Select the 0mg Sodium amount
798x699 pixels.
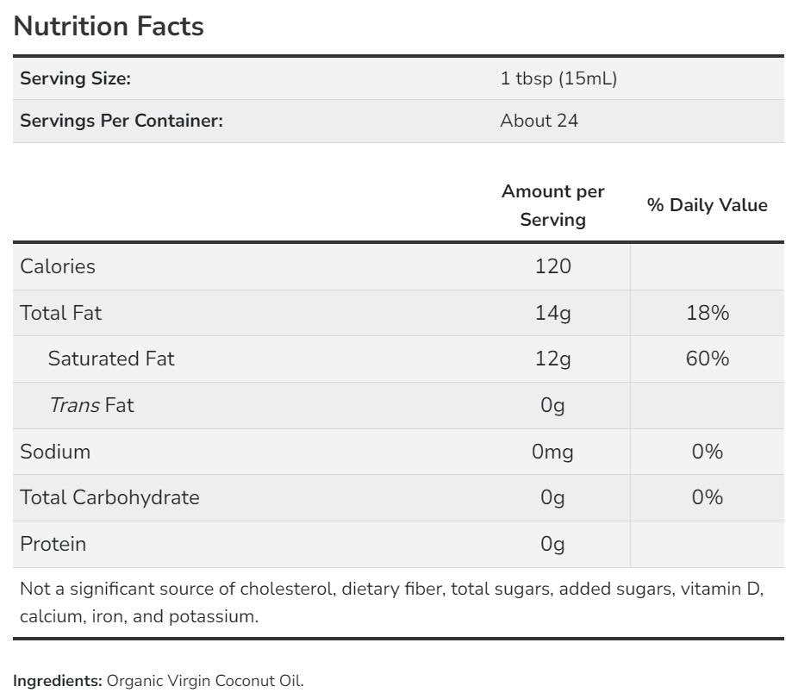click(x=553, y=452)
